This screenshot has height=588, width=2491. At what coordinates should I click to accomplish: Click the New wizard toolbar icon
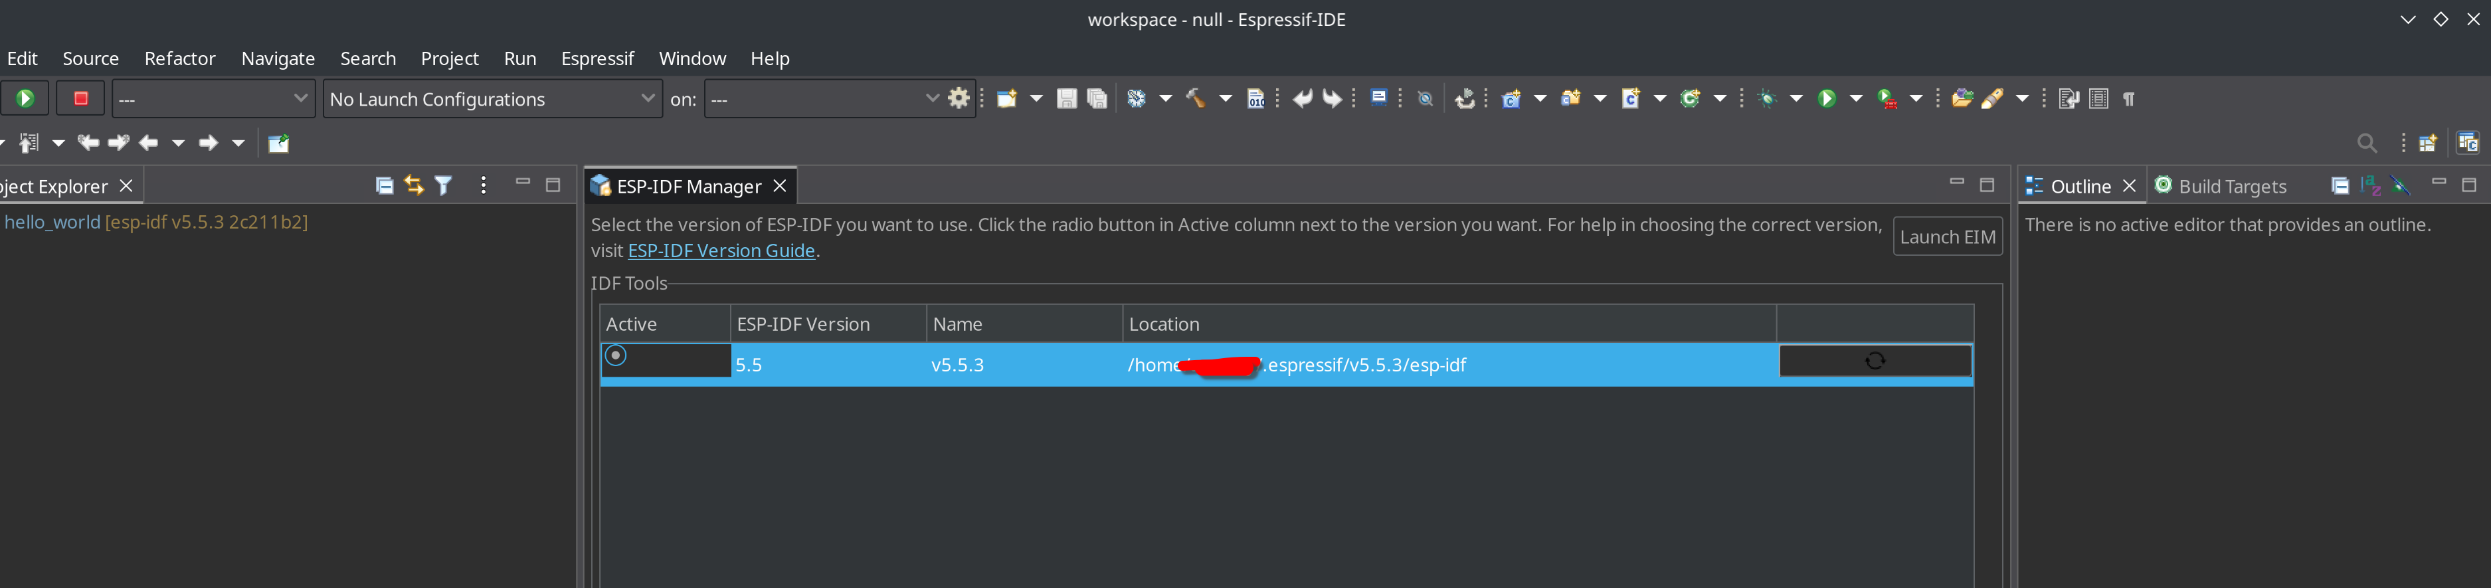[1006, 98]
